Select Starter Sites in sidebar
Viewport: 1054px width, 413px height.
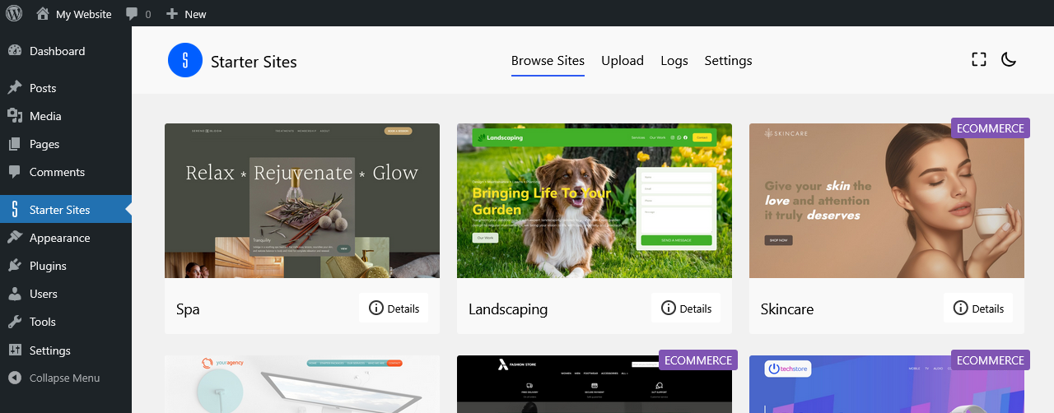[66, 210]
